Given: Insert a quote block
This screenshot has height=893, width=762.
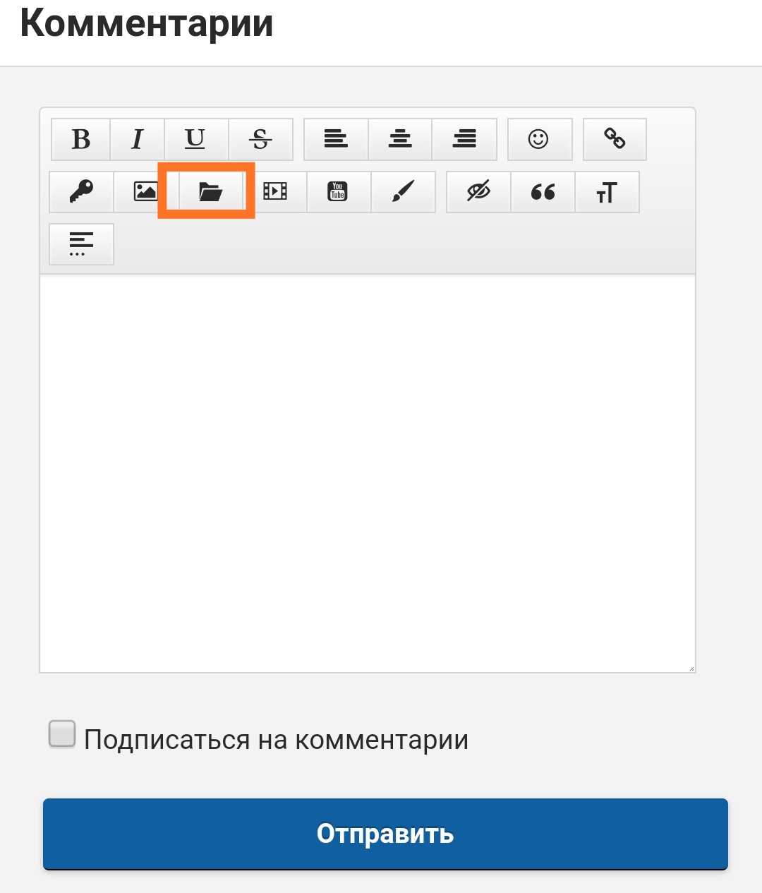Looking at the screenshot, I should click(x=543, y=191).
